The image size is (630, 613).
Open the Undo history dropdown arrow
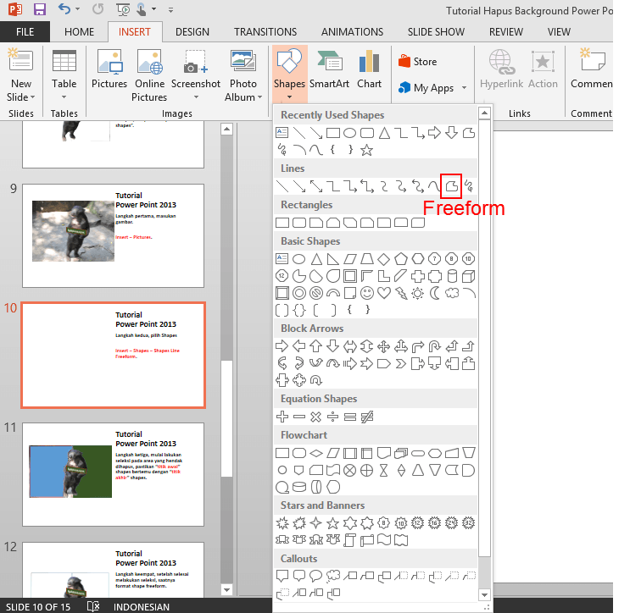(77, 8)
